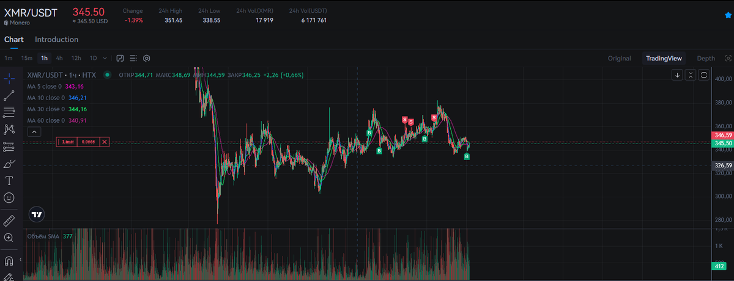Collapse the indicator legend with chevron

click(x=34, y=131)
